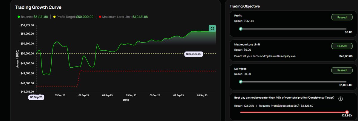Click the green refresh icon on chart
This screenshot has height=121, width=358.
pos(212,29)
